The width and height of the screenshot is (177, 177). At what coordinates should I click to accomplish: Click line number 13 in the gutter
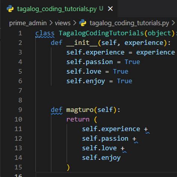click(x=18, y=148)
